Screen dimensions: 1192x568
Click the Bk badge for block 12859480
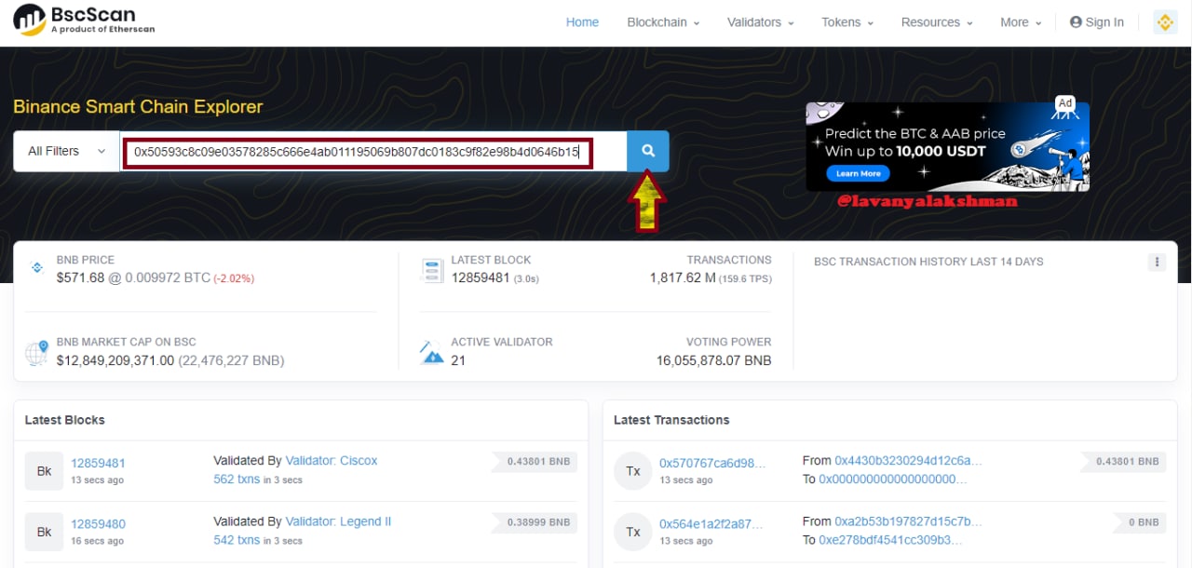click(x=44, y=532)
